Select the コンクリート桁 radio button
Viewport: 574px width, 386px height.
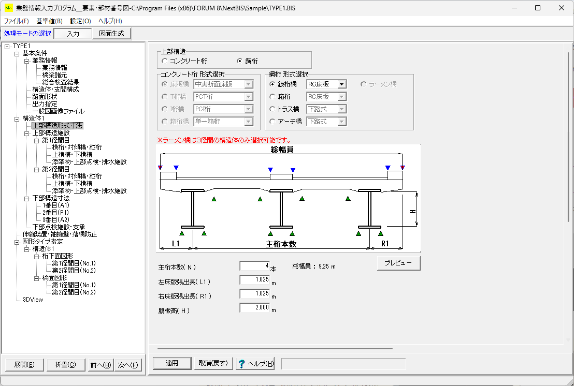point(165,61)
